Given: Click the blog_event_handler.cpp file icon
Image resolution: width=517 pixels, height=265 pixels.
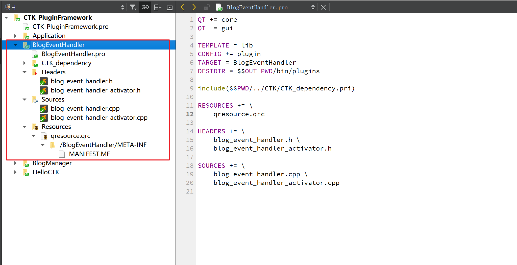Looking at the screenshot, I should click(x=43, y=109).
